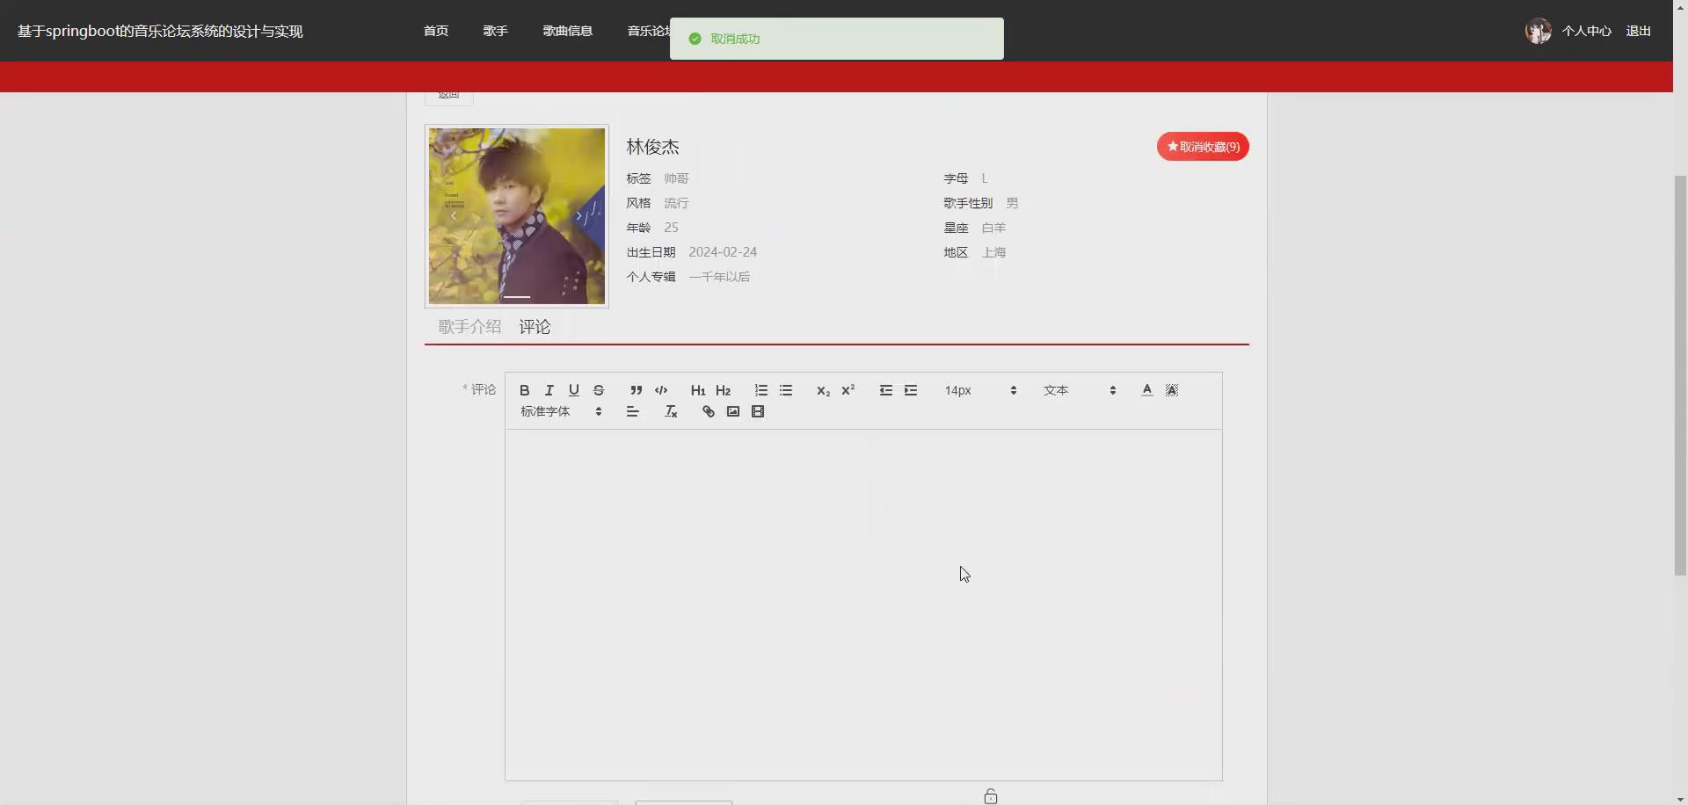Toggle subscript formatting

coord(823,390)
